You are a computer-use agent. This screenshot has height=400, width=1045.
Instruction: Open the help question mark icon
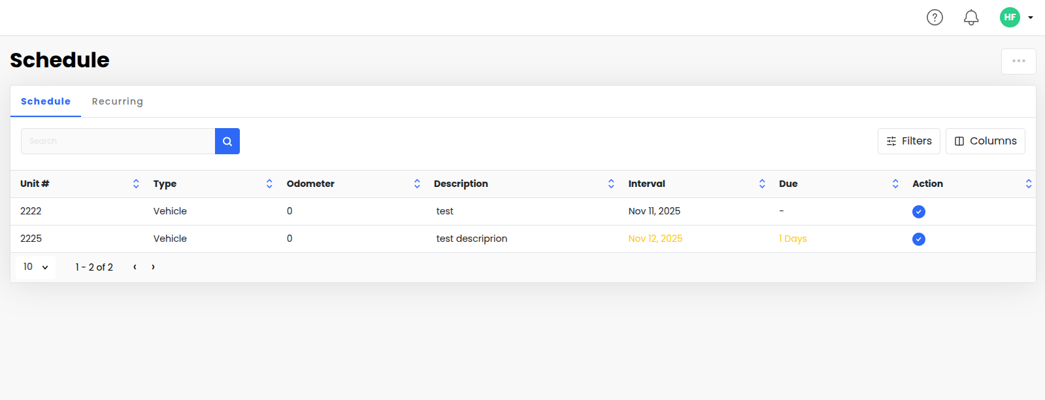tap(935, 18)
